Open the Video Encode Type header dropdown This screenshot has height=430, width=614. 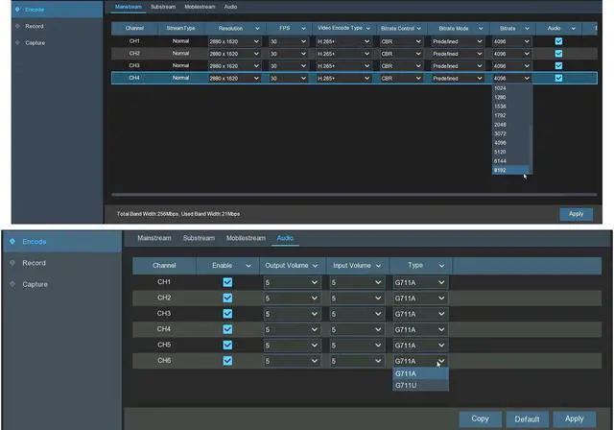point(368,28)
